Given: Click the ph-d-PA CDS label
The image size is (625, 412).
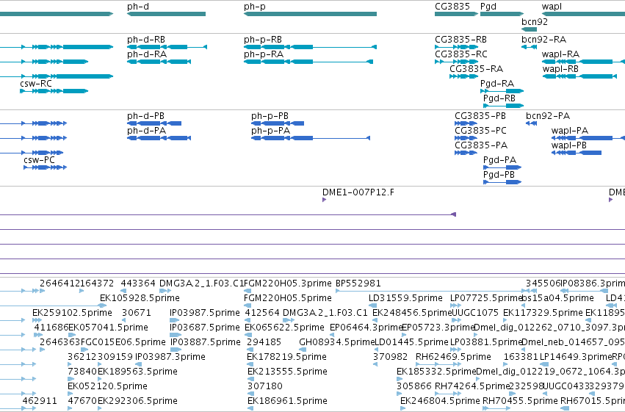Looking at the screenshot, I should pos(146,131).
